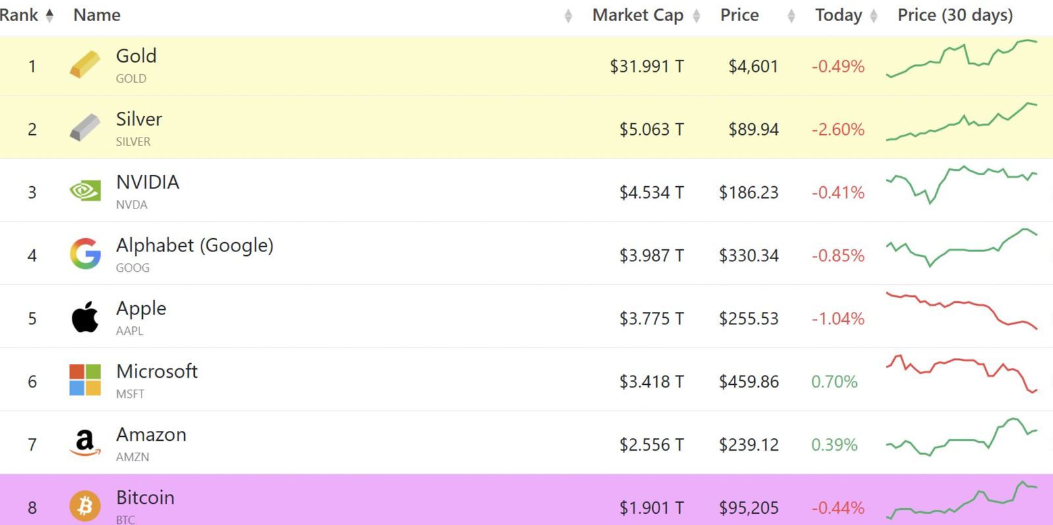Sort table by Price arrows
The width and height of the screenshot is (1053, 525).
(791, 16)
